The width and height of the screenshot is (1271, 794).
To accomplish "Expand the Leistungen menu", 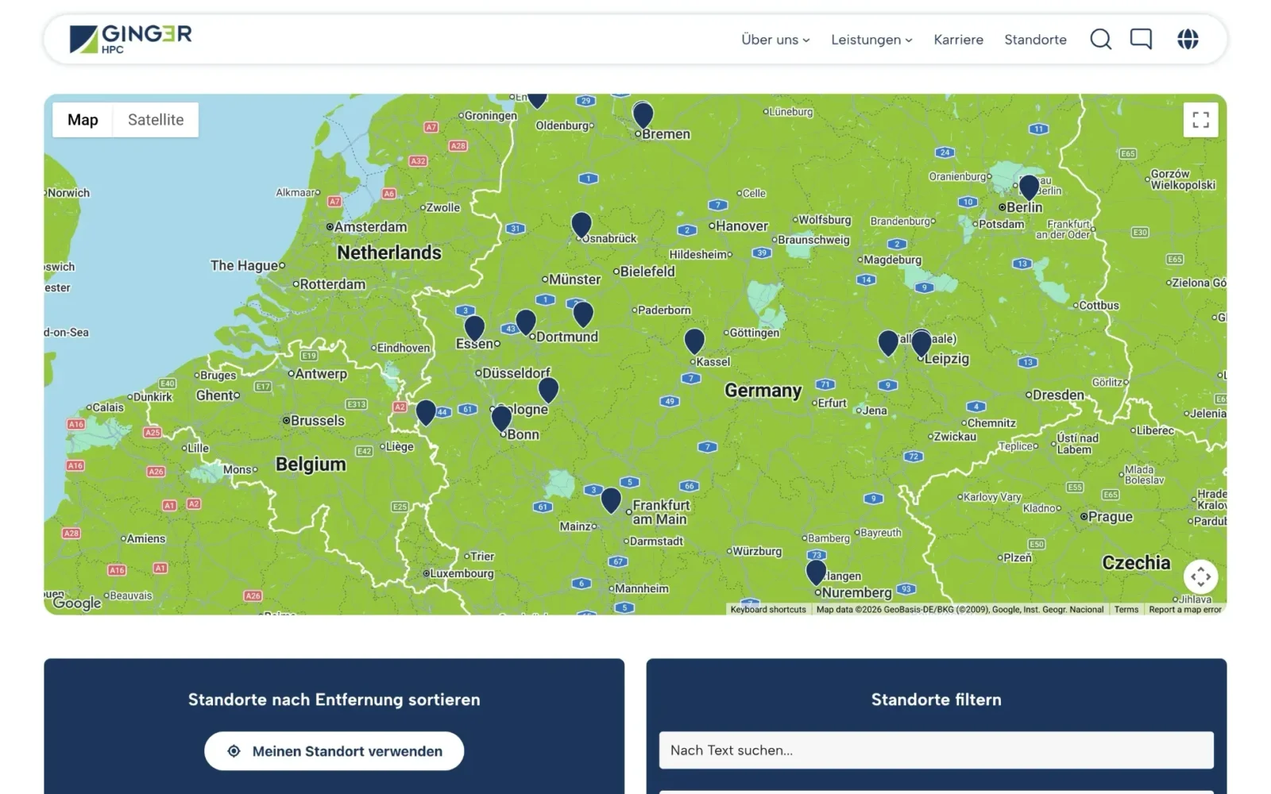I will 871,40.
